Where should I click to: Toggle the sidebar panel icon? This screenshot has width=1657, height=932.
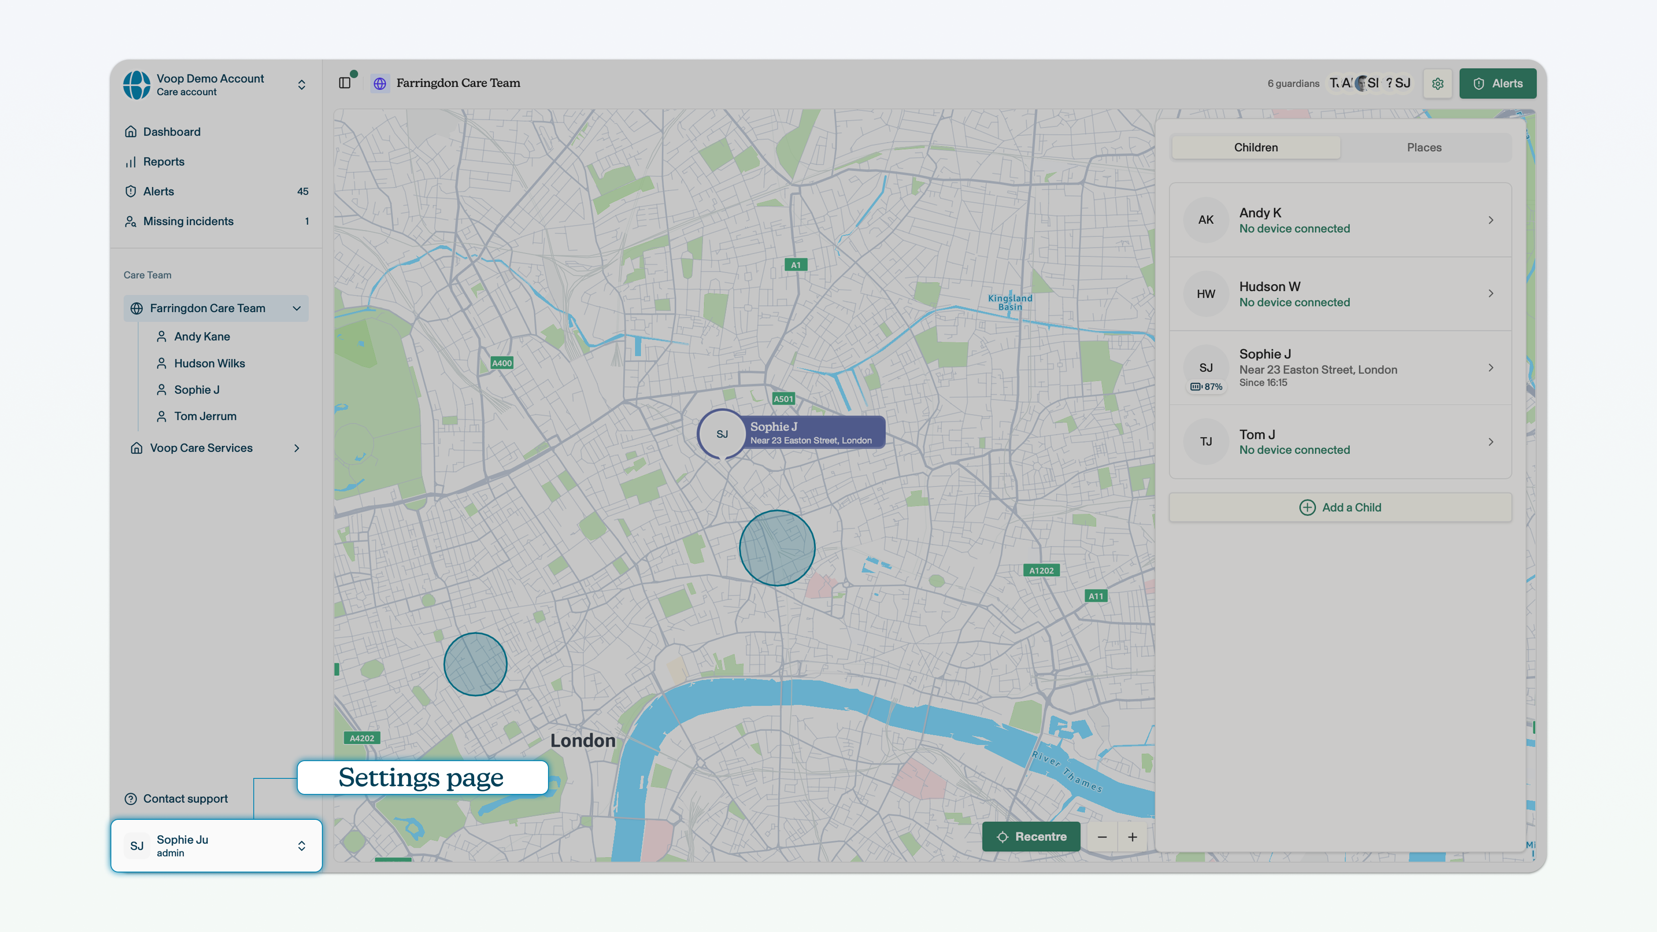click(345, 83)
